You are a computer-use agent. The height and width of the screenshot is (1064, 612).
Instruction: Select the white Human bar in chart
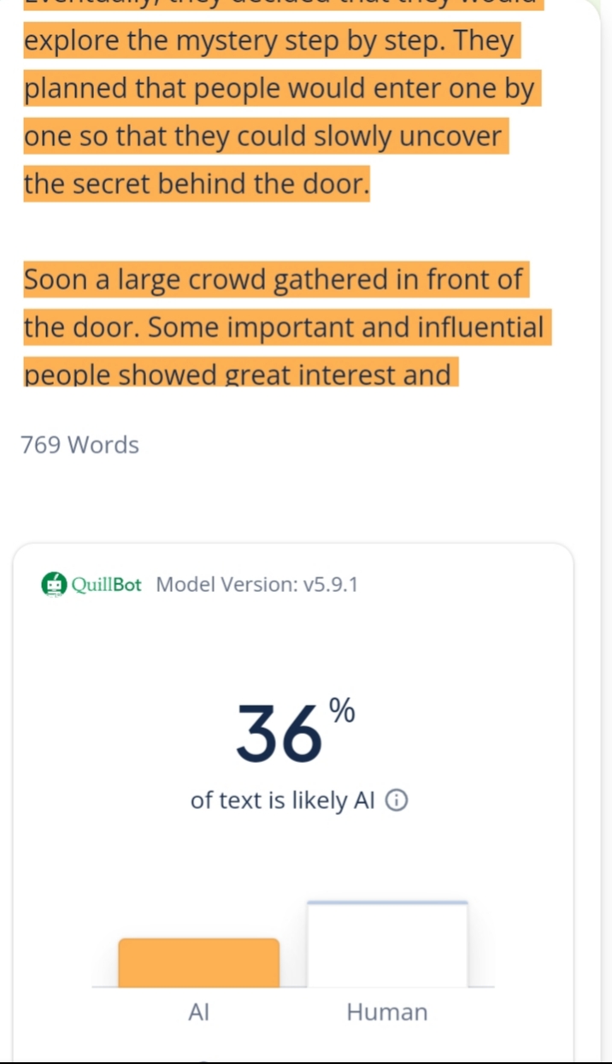pos(387,944)
